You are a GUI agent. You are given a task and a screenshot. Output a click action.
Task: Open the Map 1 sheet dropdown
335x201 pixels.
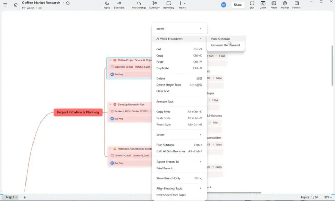(12, 197)
